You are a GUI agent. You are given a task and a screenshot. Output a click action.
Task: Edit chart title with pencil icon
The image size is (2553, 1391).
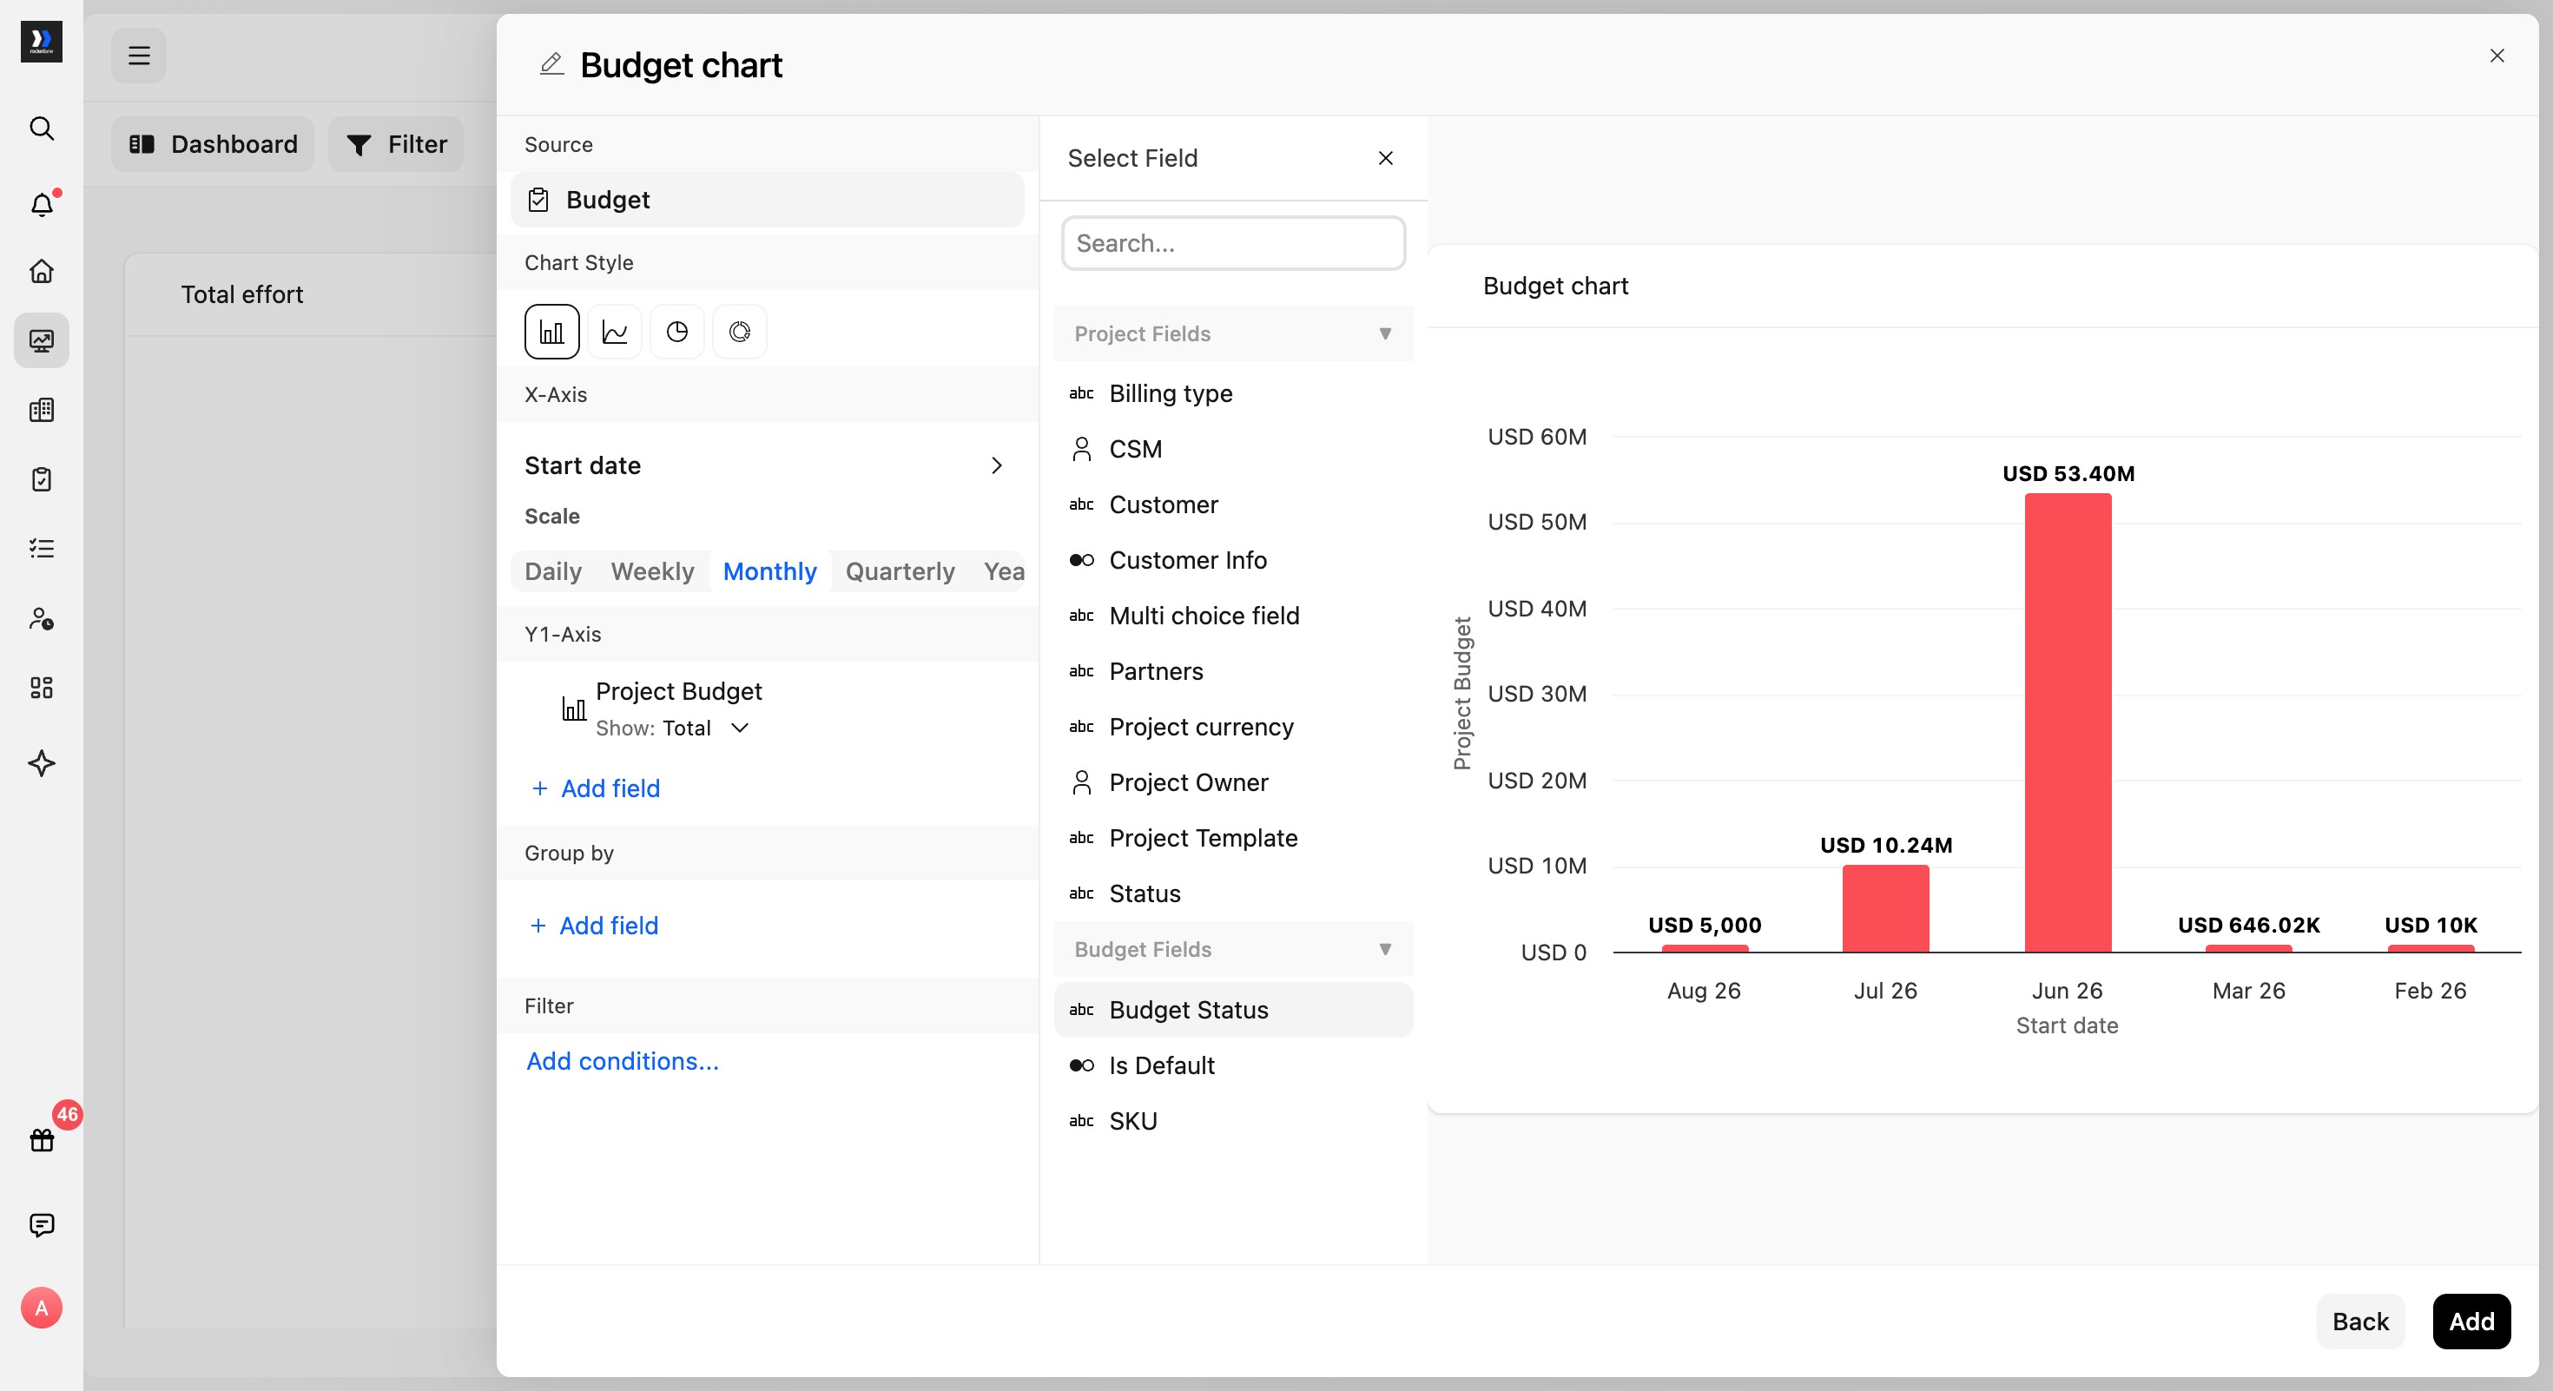pyautogui.click(x=551, y=64)
